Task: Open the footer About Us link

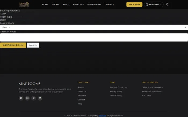Action: 82,91
